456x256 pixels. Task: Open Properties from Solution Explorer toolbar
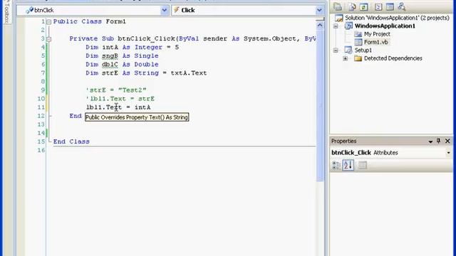[338, 6]
